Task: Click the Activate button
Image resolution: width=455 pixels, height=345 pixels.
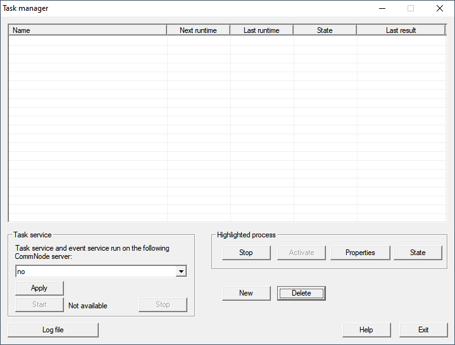Action: 302,253
